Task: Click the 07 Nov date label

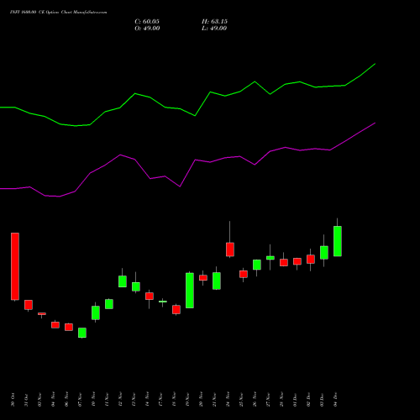Action: click(80, 400)
